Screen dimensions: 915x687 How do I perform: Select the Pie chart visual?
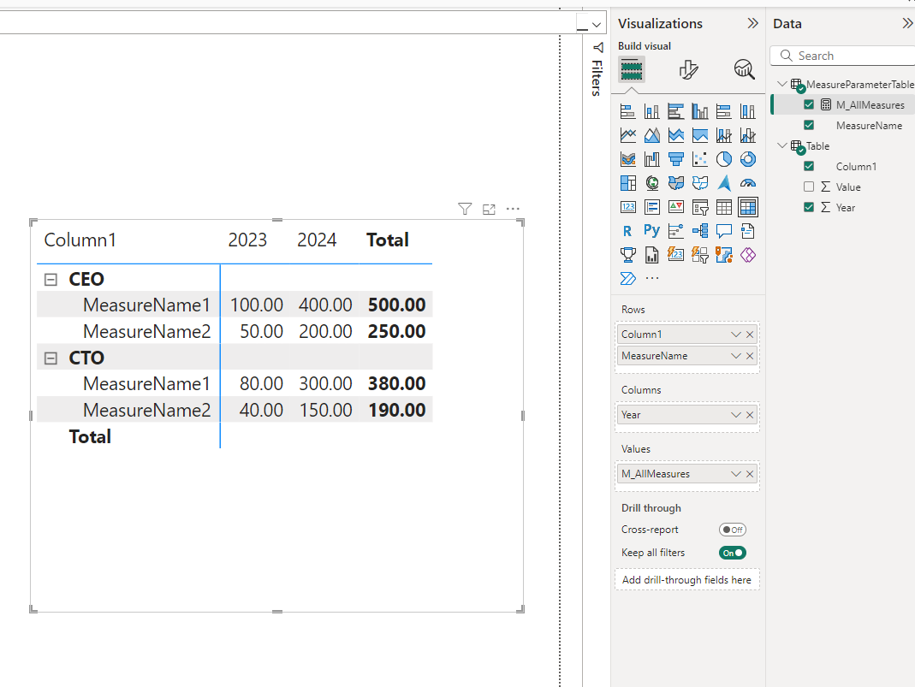[723, 159]
